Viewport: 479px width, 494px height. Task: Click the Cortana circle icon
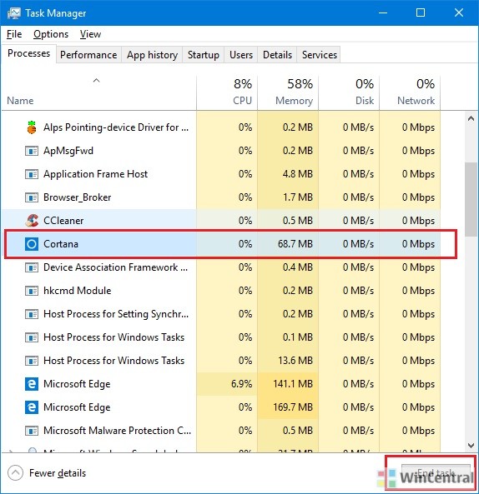coord(32,244)
